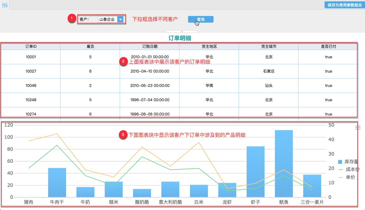Screen dimensions: 365x210
Task: Click order ID cell 10001
Action: click(31, 57)
